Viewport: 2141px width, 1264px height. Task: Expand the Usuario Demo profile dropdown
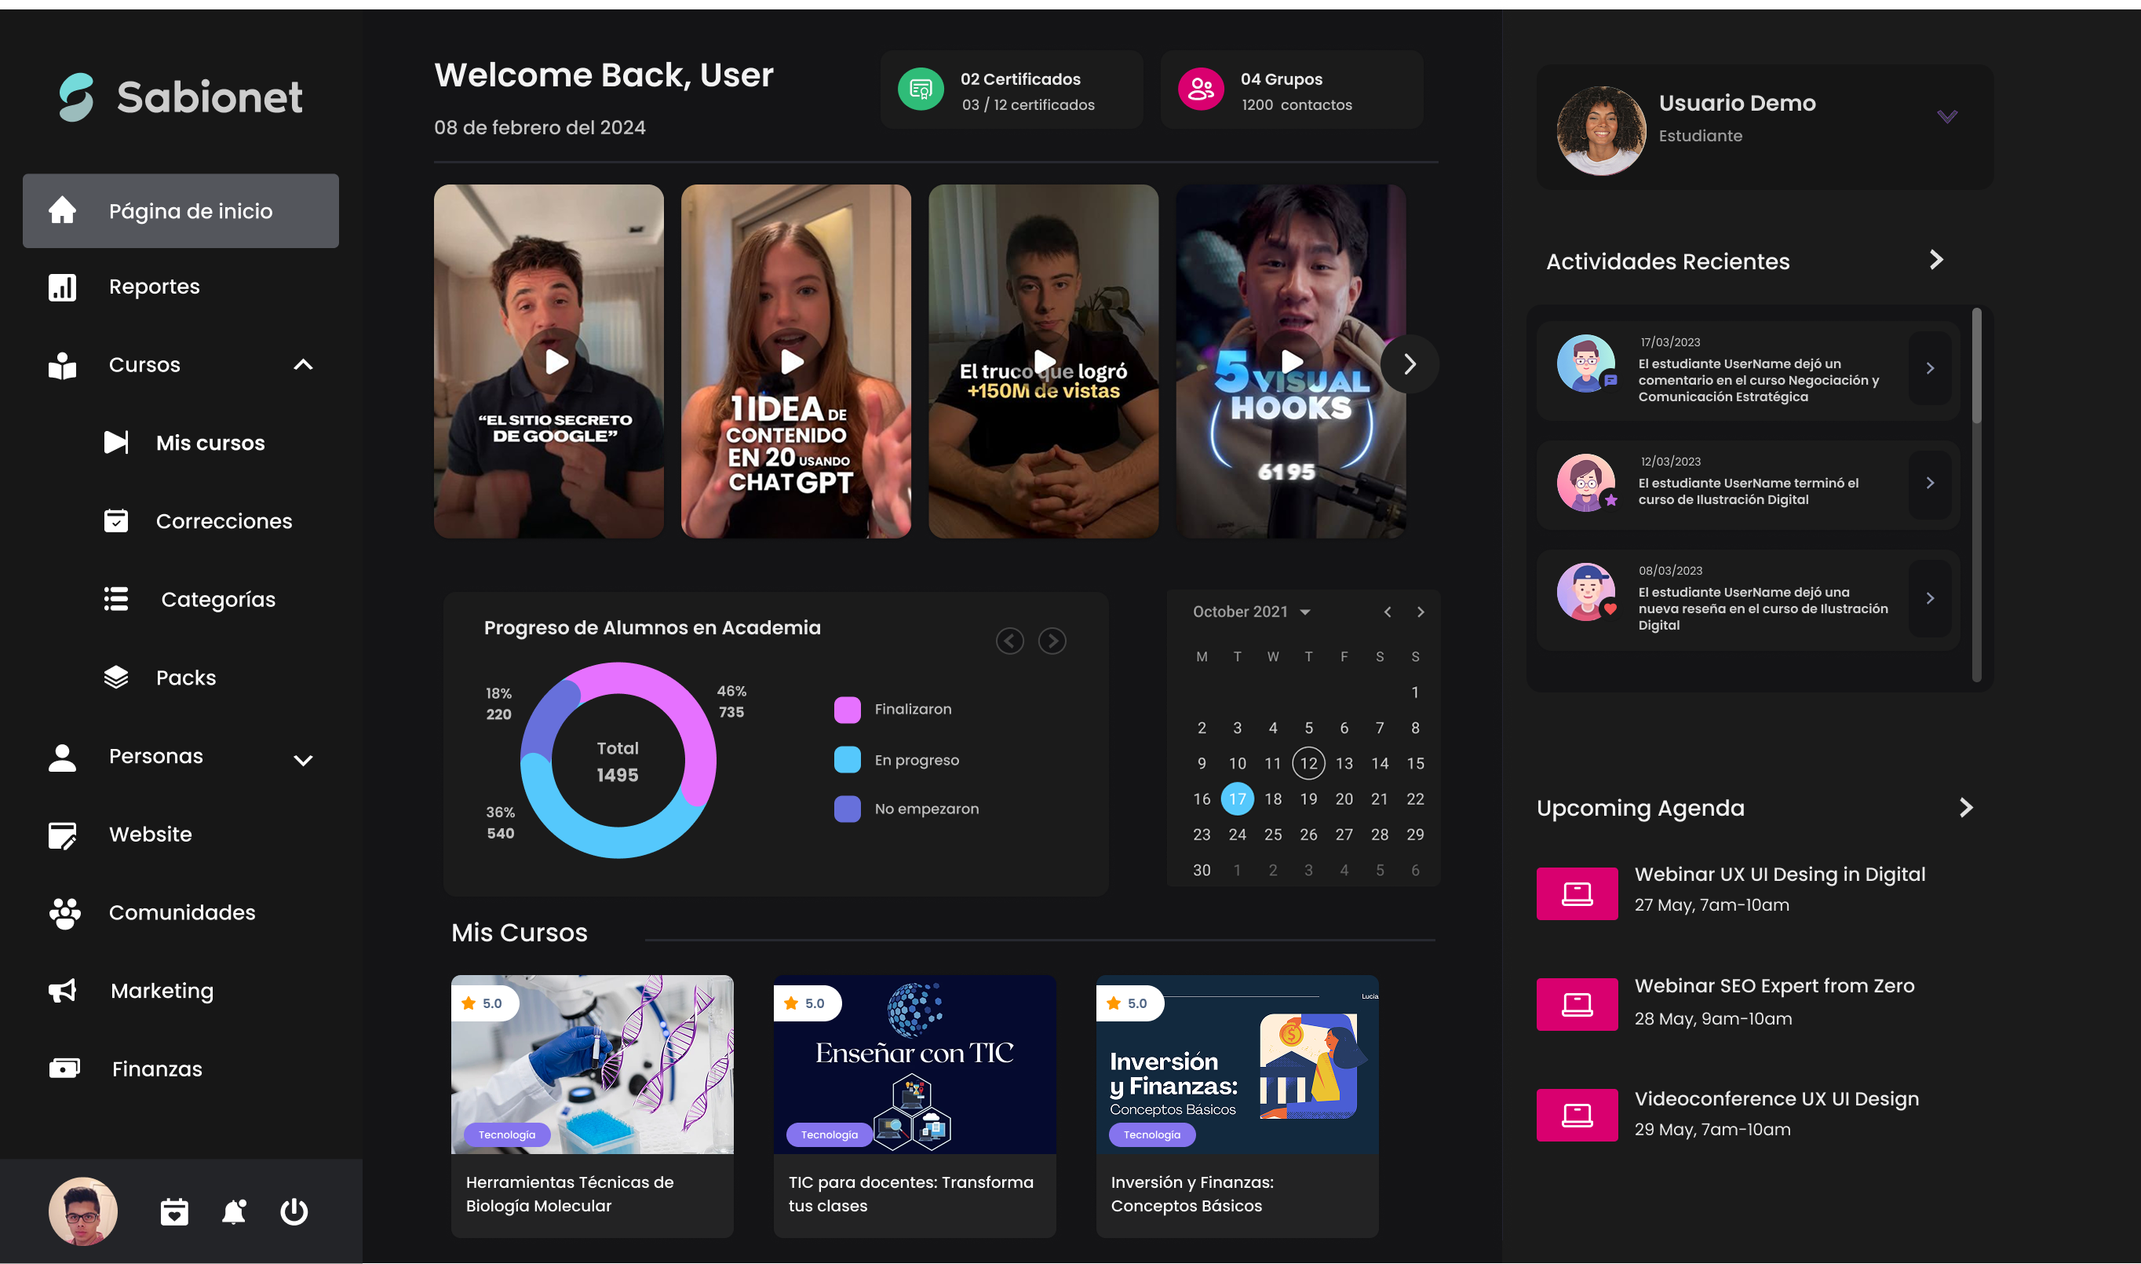tap(1947, 117)
